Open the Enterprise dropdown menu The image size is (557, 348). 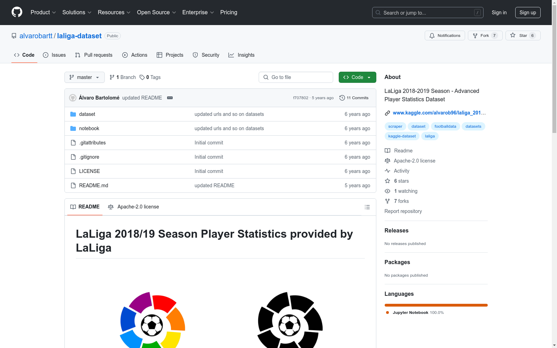(x=198, y=13)
